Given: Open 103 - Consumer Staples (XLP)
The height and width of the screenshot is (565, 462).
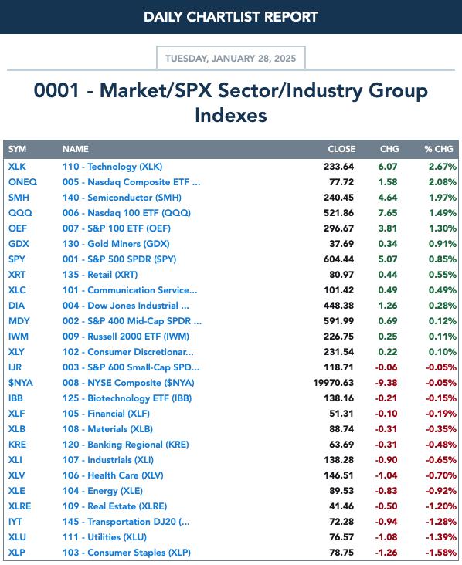Looking at the screenshot, I should coord(127,553).
